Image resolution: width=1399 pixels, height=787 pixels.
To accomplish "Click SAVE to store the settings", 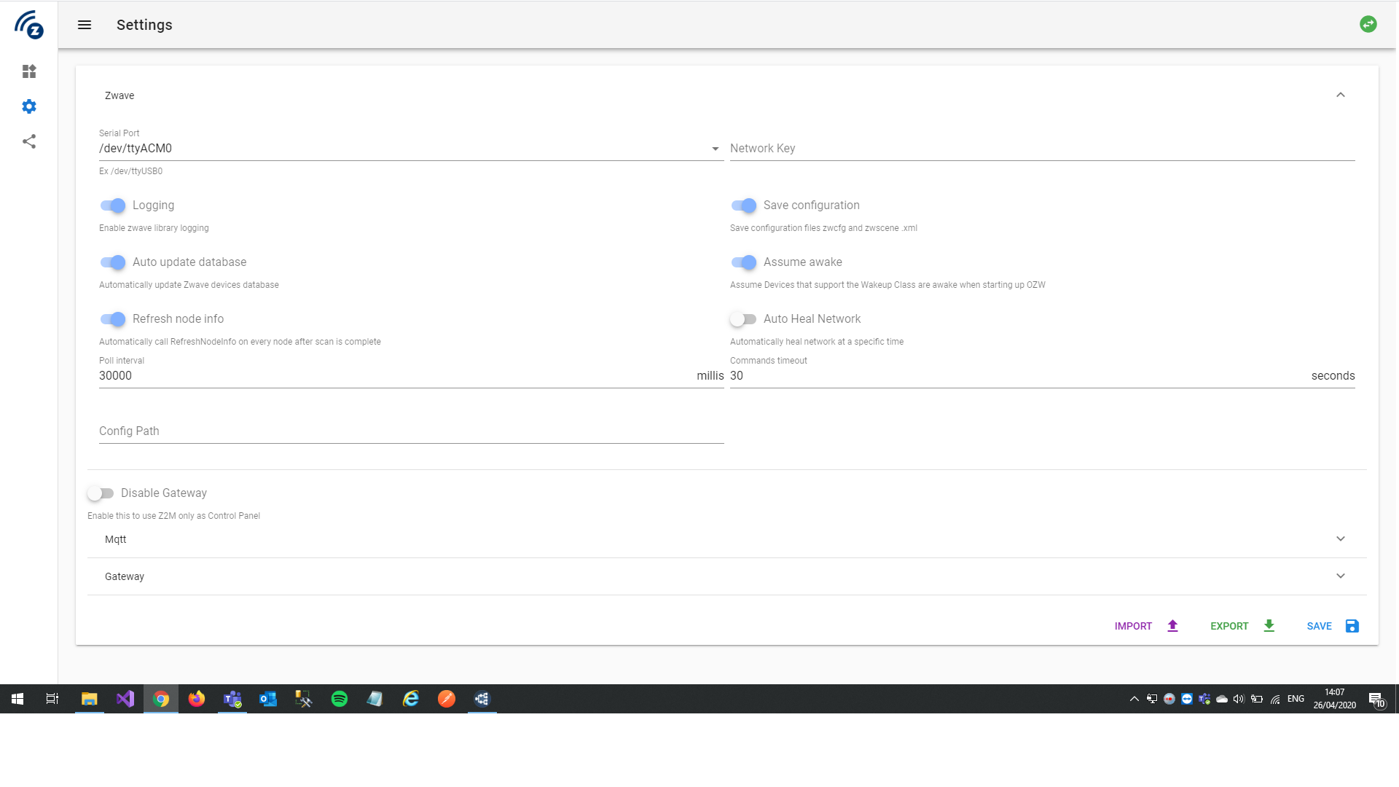I will [1319, 626].
